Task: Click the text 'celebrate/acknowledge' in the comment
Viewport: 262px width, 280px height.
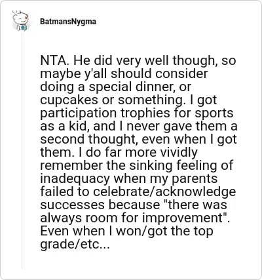Action: click(x=164, y=191)
